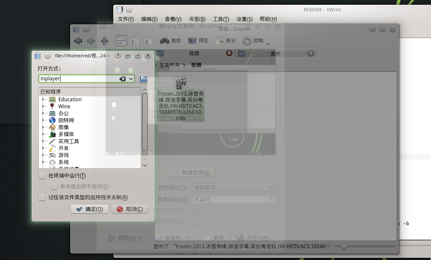Click the program list scrollbar
This screenshot has height=260, width=431.
[x=145, y=121]
